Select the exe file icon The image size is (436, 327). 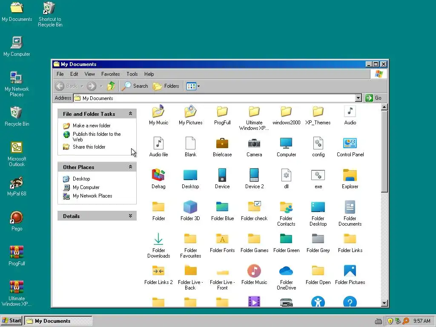pyautogui.click(x=318, y=175)
